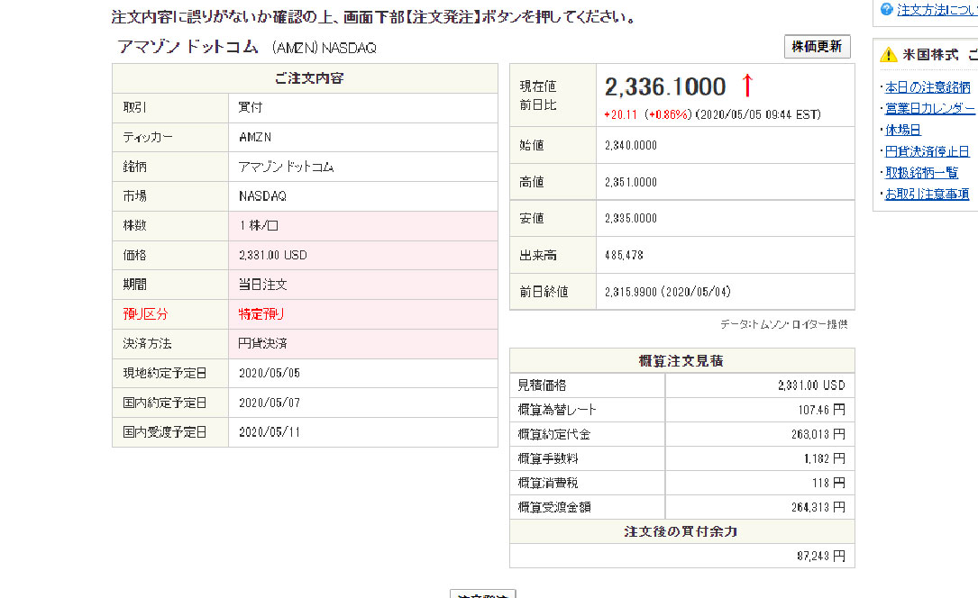Select the low price 2,335.0000
The height and width of the screenshot is (598, 978).
coord(631,218)
